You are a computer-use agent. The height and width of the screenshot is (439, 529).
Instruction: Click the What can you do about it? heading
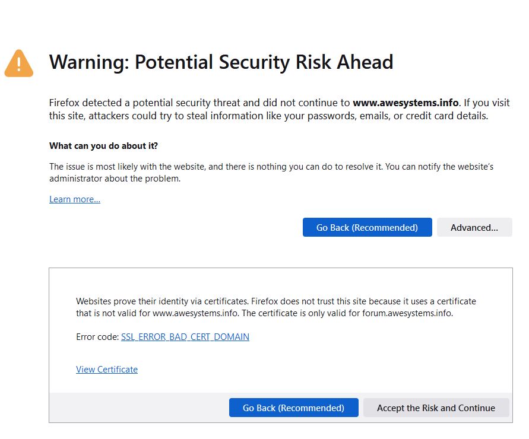click(103, 146)
